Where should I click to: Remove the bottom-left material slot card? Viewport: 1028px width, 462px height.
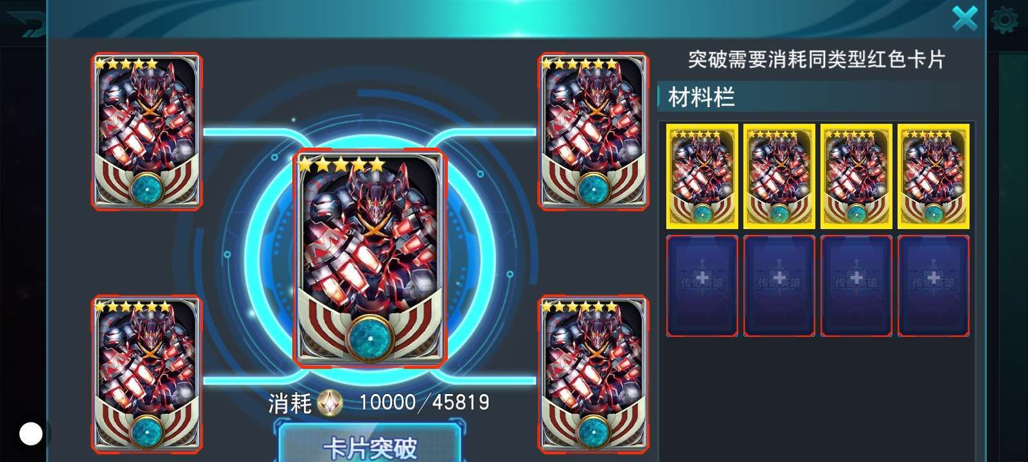pos(146,374)
